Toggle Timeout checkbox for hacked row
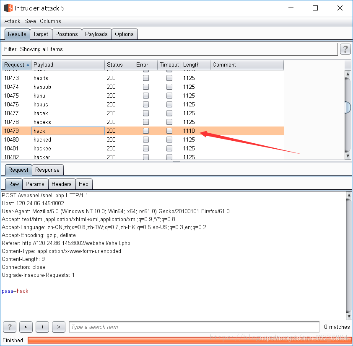Viewport: 353px width, 346px height. [x=169, y=139]
